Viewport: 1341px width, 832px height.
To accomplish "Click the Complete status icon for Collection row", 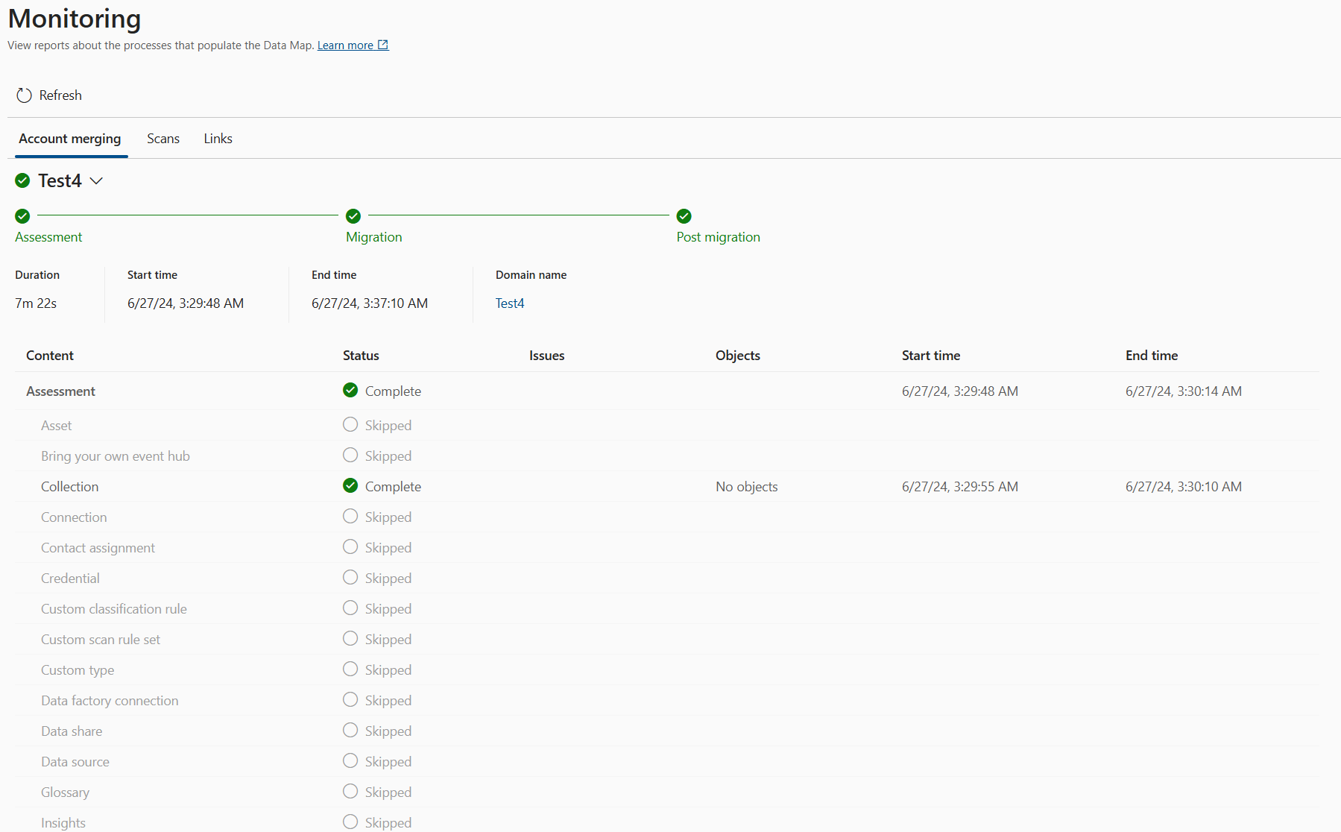I will click(x=350, y=485).
